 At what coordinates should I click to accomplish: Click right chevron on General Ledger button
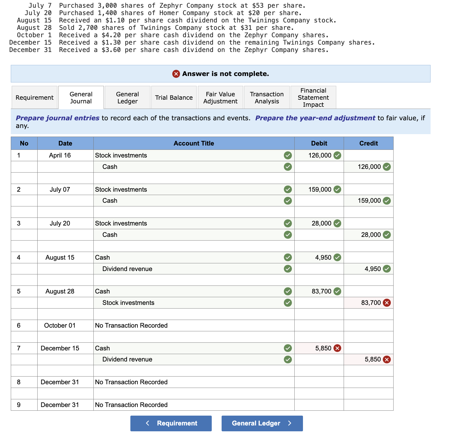289,423
